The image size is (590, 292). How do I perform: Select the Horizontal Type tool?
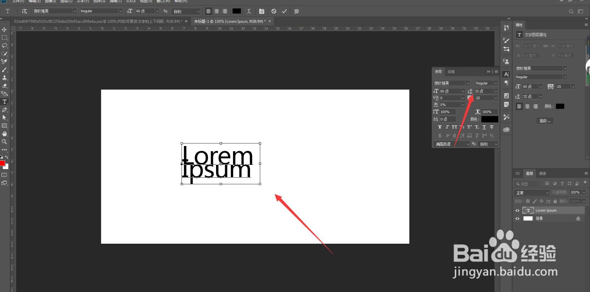(4, 102)
